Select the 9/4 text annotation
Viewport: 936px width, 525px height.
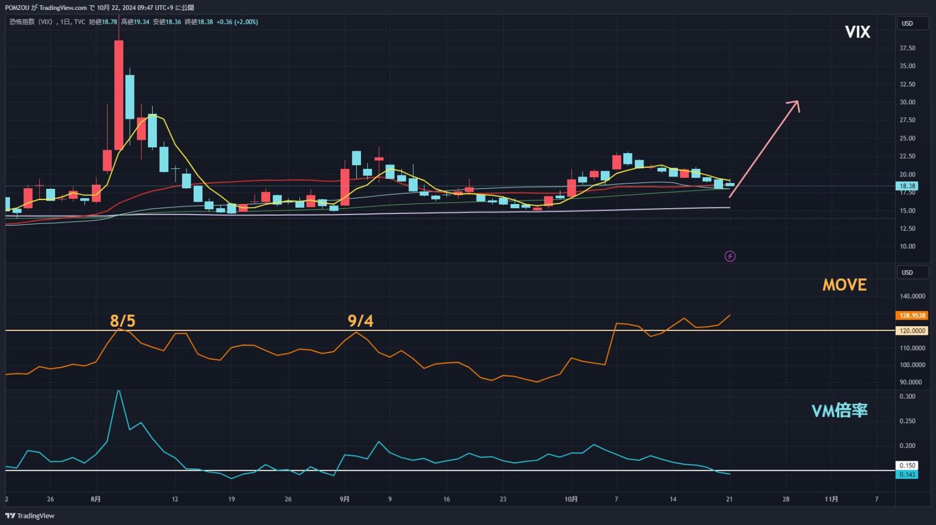tap(360, 321)
